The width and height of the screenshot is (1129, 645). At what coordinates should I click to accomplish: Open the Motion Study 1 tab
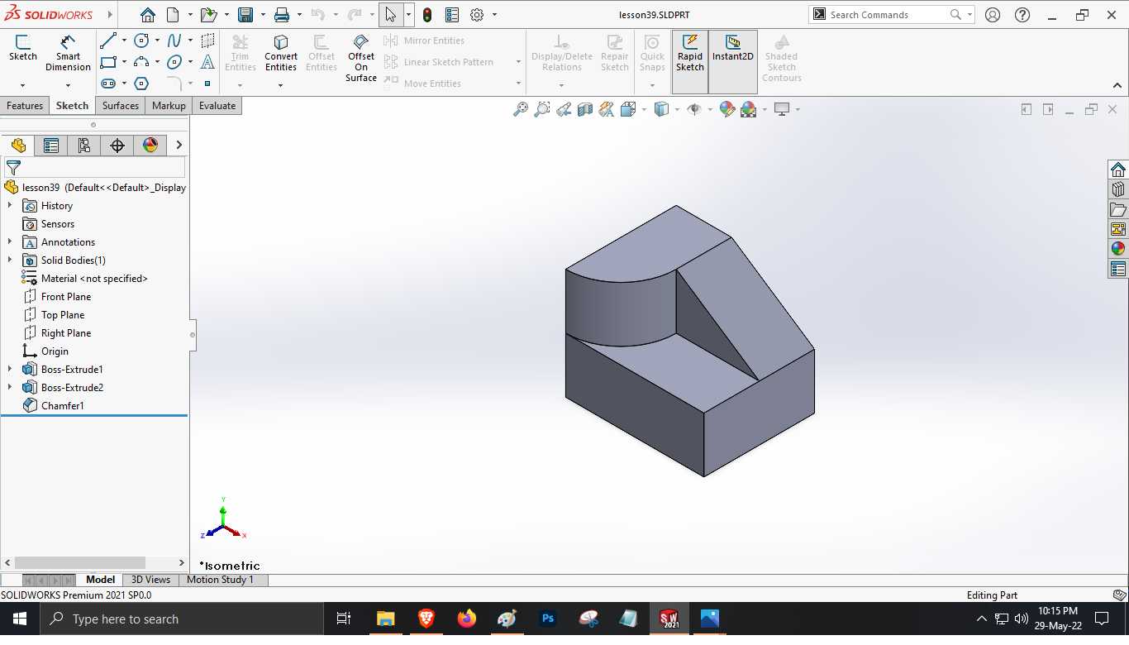220,580
